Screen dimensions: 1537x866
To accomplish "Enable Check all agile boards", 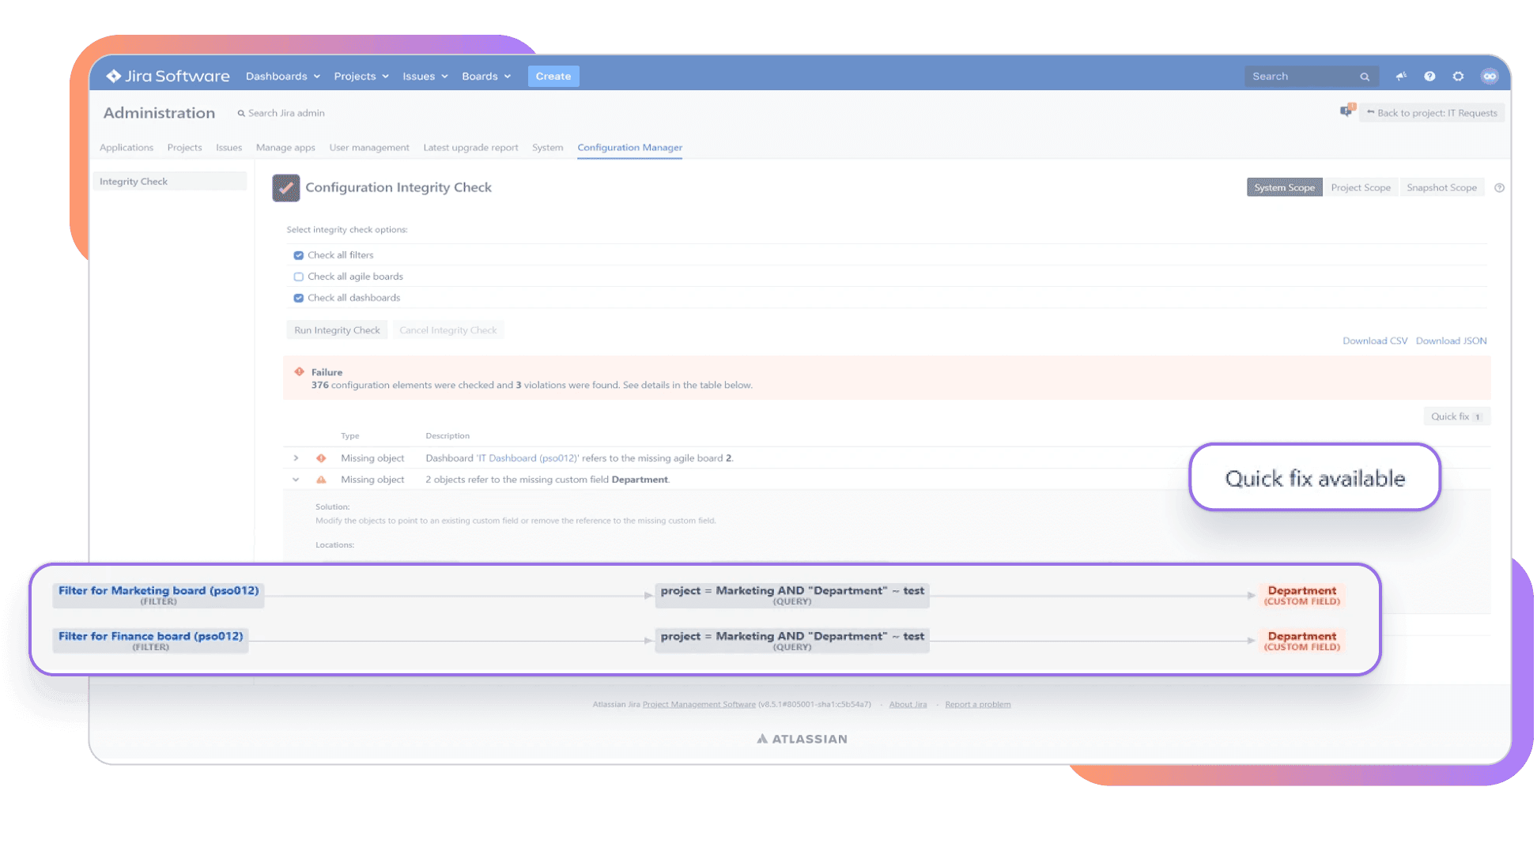I will 298,277.
